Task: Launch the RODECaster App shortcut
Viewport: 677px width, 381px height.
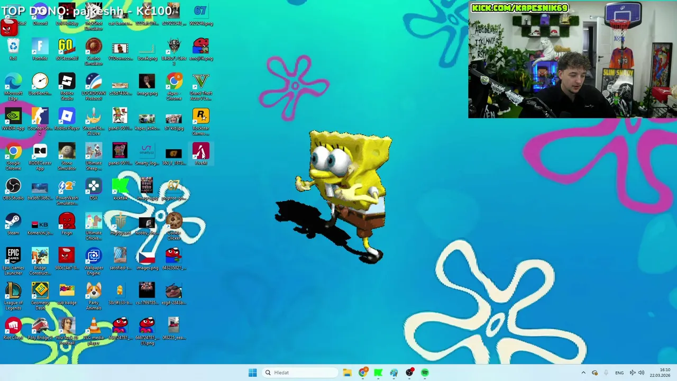Action: (40, 157)
